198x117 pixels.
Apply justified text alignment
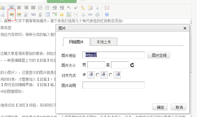[x=33, y=8]
